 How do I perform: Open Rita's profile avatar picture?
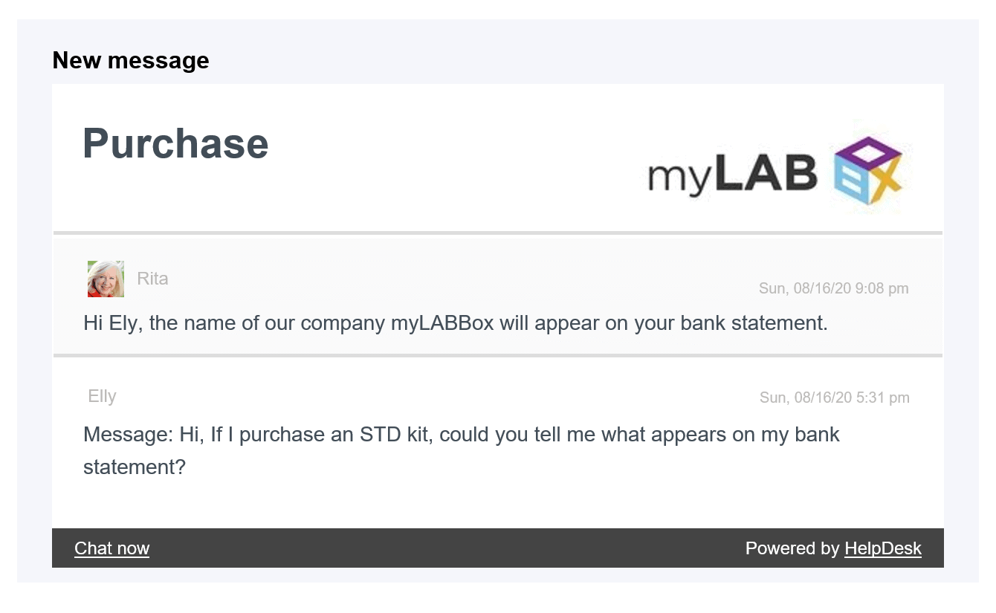point(105,278)
